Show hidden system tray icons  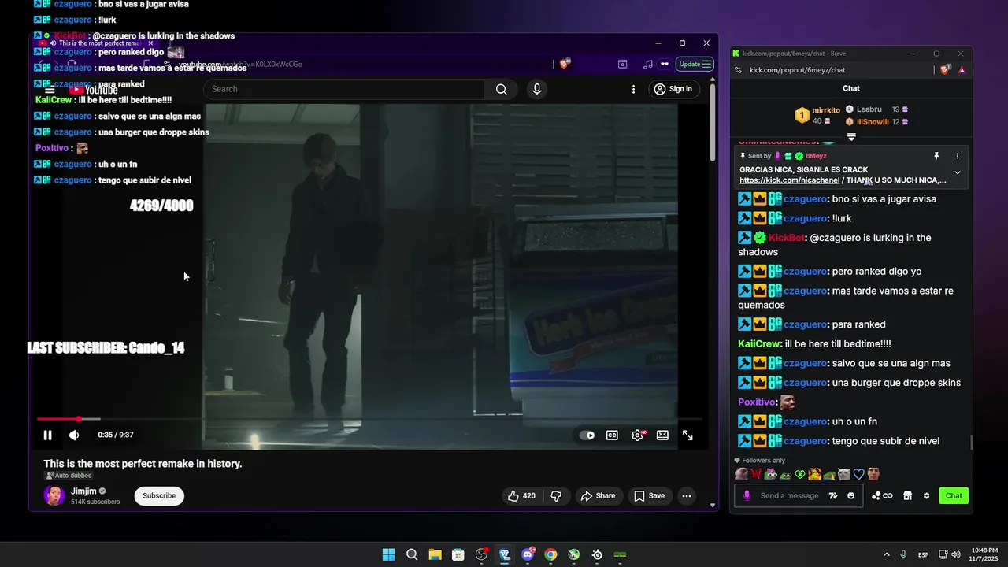pyautogui.click(x=886, y=554)
